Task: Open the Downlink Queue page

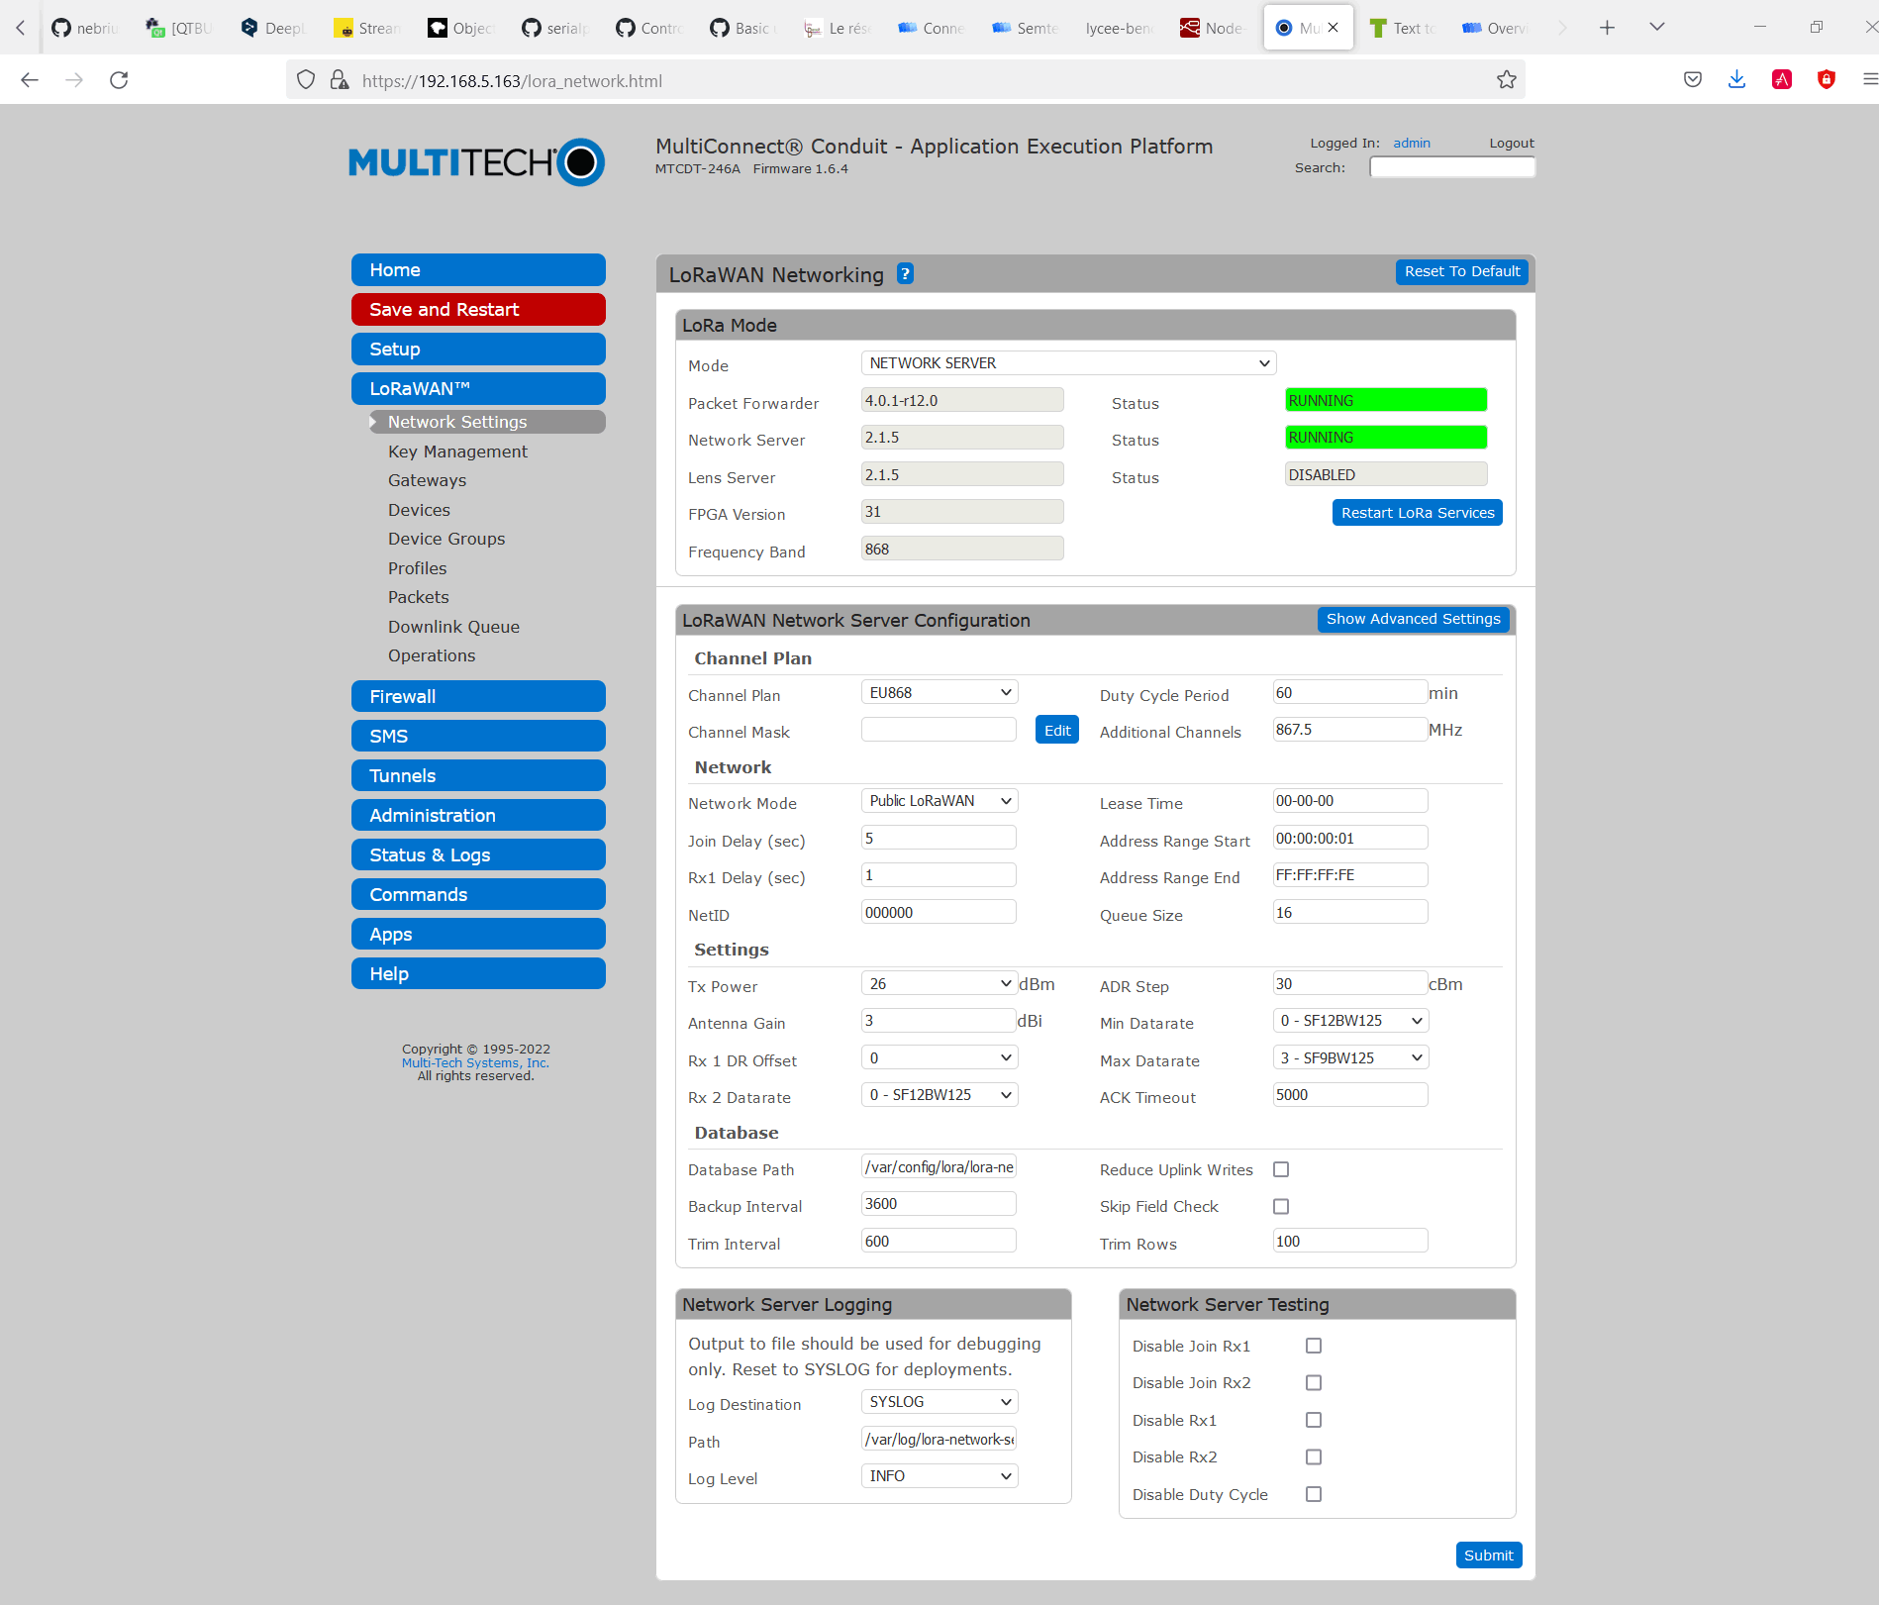Action: [453, 627]
